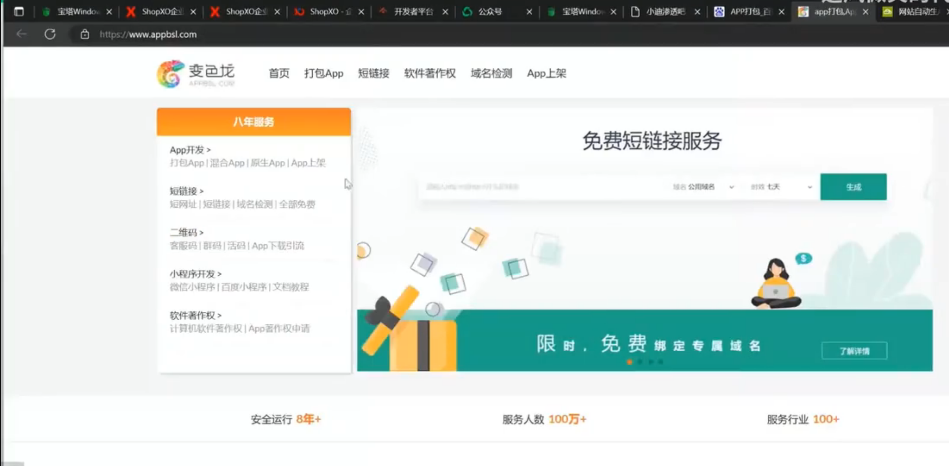Click the tab actions icon at top-left
This screenshot has height=466, width=949.
[x=19, y=12]
